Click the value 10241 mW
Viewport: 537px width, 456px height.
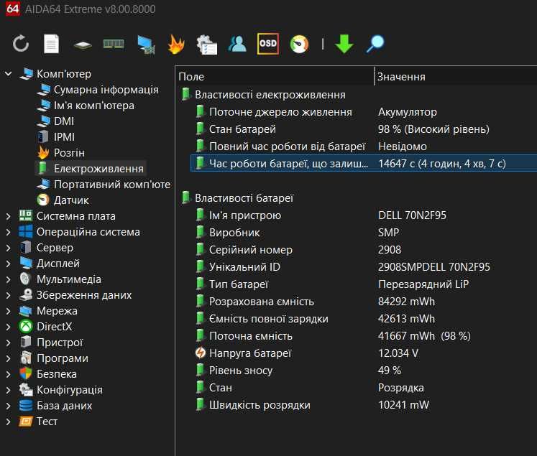coord(403,405)
